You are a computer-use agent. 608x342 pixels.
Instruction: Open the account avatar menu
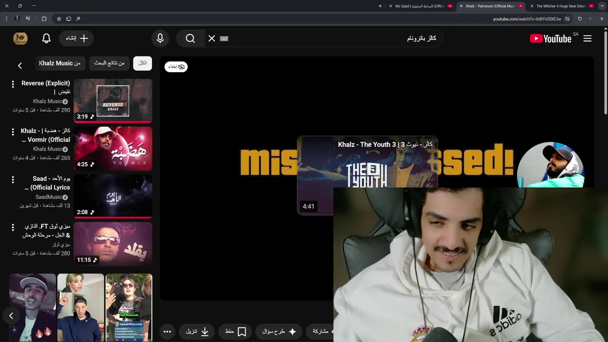point(20,38)
